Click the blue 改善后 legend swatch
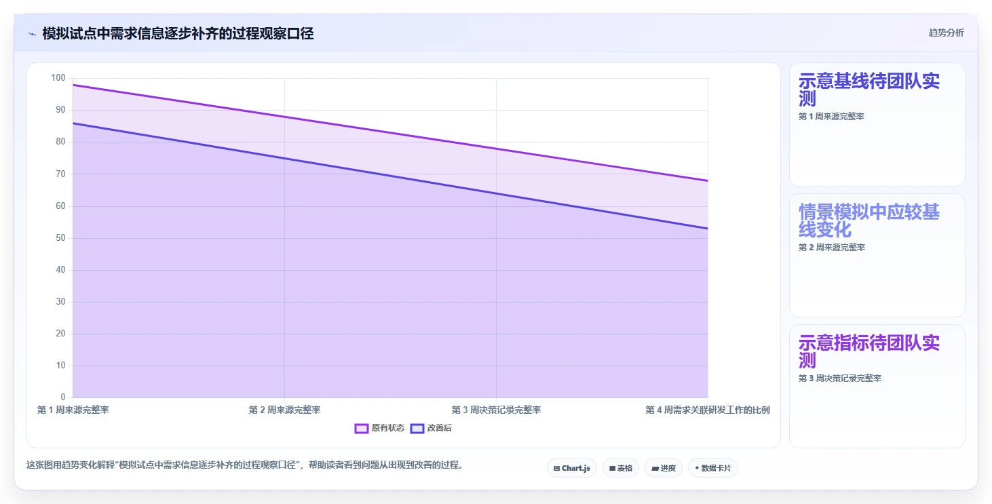 [x=417, y=428]
